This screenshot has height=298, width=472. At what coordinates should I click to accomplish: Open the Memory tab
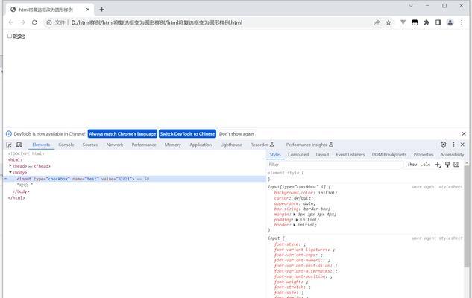(173, 145)
